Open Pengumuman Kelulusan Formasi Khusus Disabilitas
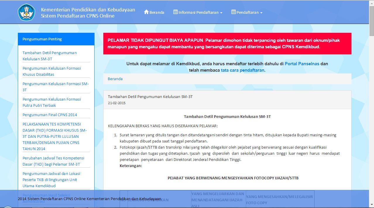The image size is (374, 208). click(52, 71)
